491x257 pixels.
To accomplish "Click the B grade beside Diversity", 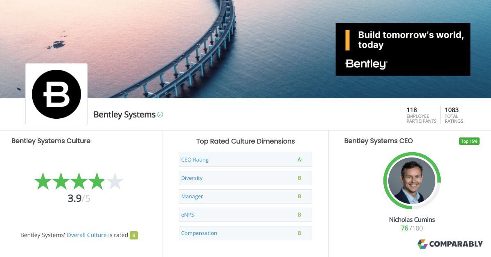I will coord(298,178).
